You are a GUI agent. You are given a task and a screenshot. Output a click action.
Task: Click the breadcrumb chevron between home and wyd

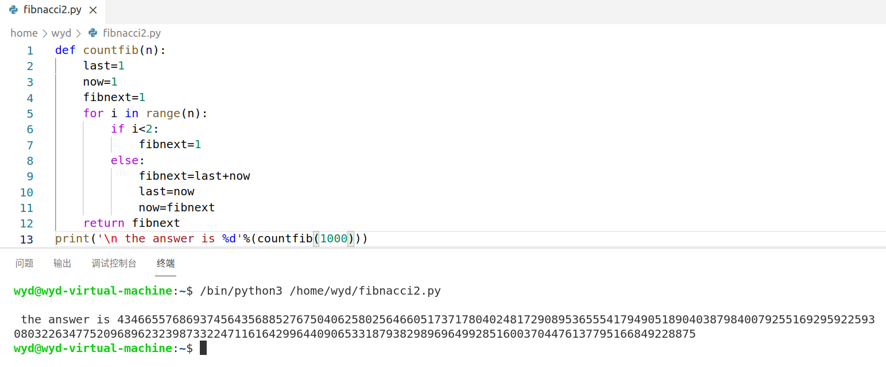coord(44,33)
